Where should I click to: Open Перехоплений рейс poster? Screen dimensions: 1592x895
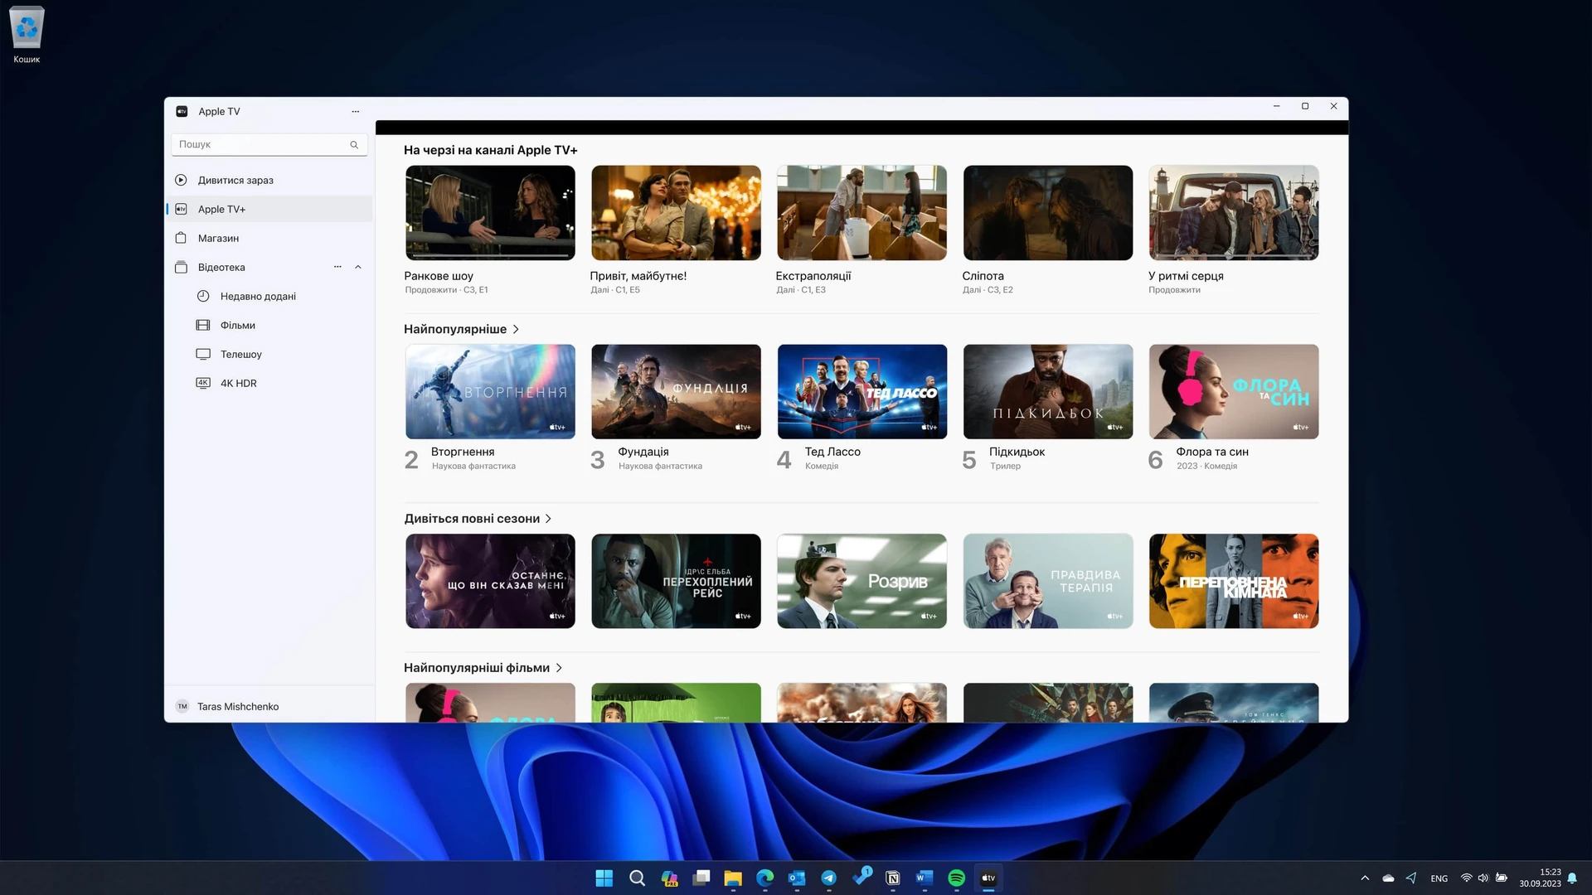tap(676, 581)
